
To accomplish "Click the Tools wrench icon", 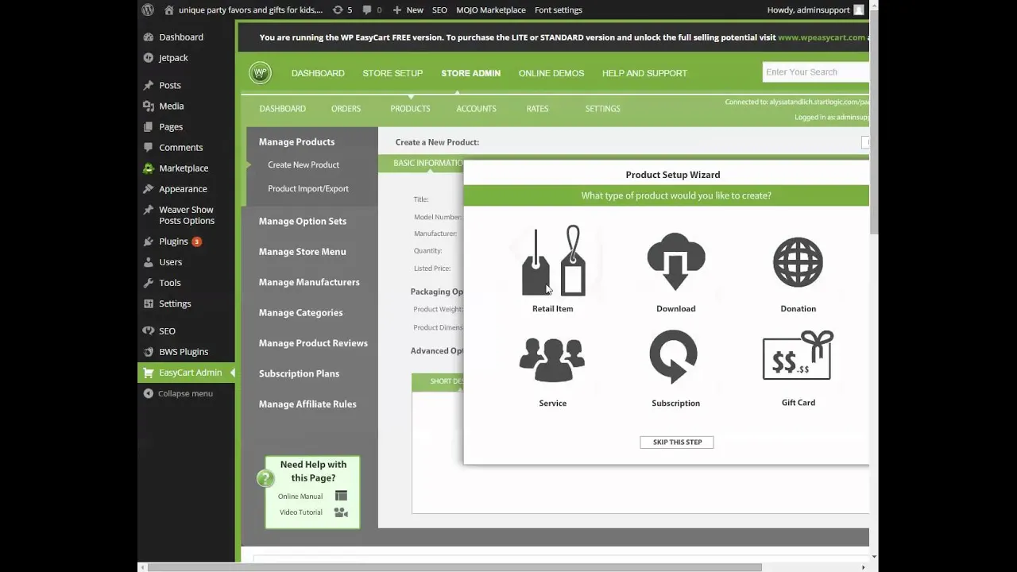I will (149, 282).
